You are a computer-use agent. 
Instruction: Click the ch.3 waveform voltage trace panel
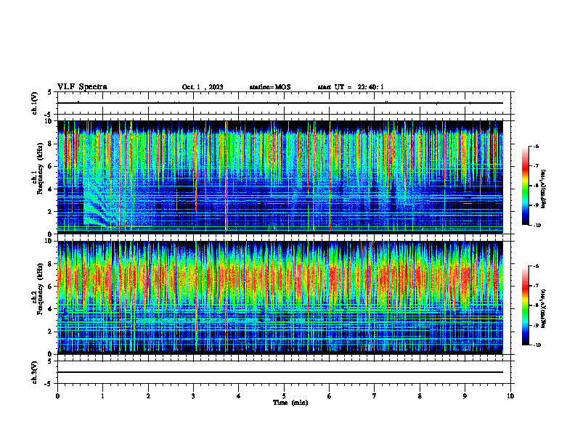tap(284, 372)
